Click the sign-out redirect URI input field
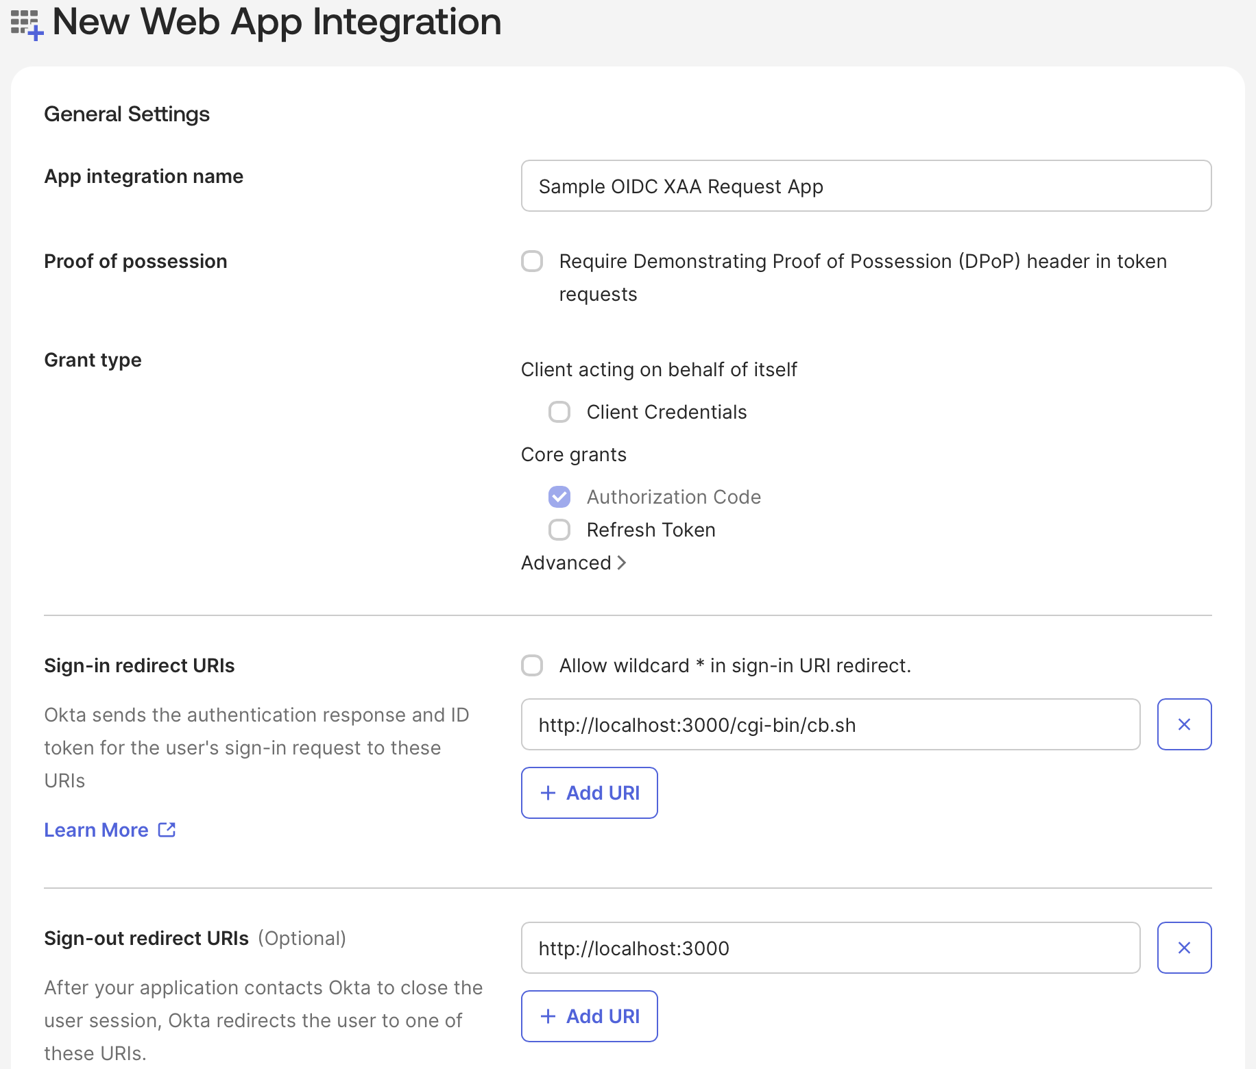Viewport: 1256px width, 1069px height. click(x=831, y=948)
